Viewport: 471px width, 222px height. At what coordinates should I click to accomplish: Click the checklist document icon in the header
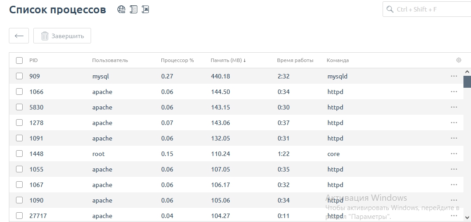(133, 9)
